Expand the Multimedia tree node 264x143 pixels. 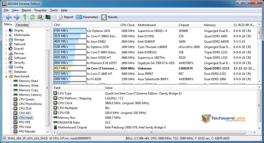click(6, 35)
